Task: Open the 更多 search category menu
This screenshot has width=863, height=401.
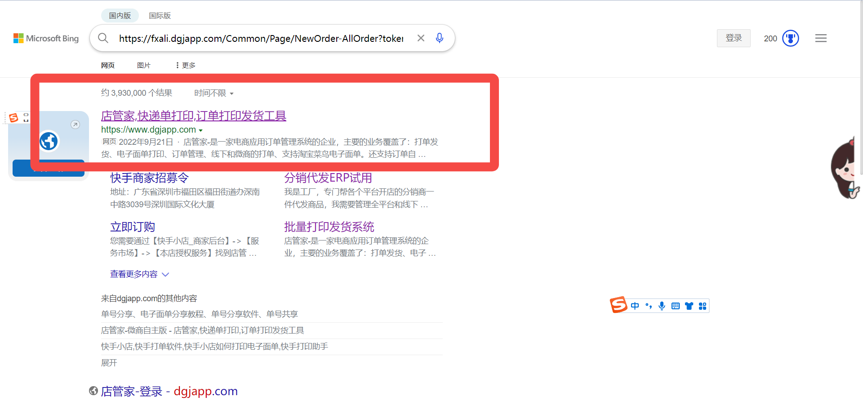Action: (186, 66)
